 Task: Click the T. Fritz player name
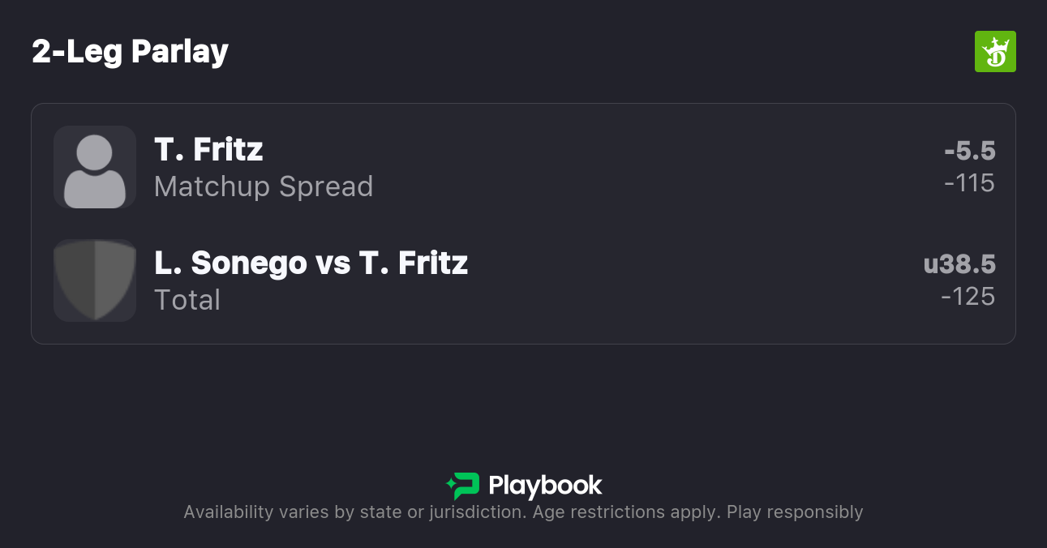coord(208,150)
